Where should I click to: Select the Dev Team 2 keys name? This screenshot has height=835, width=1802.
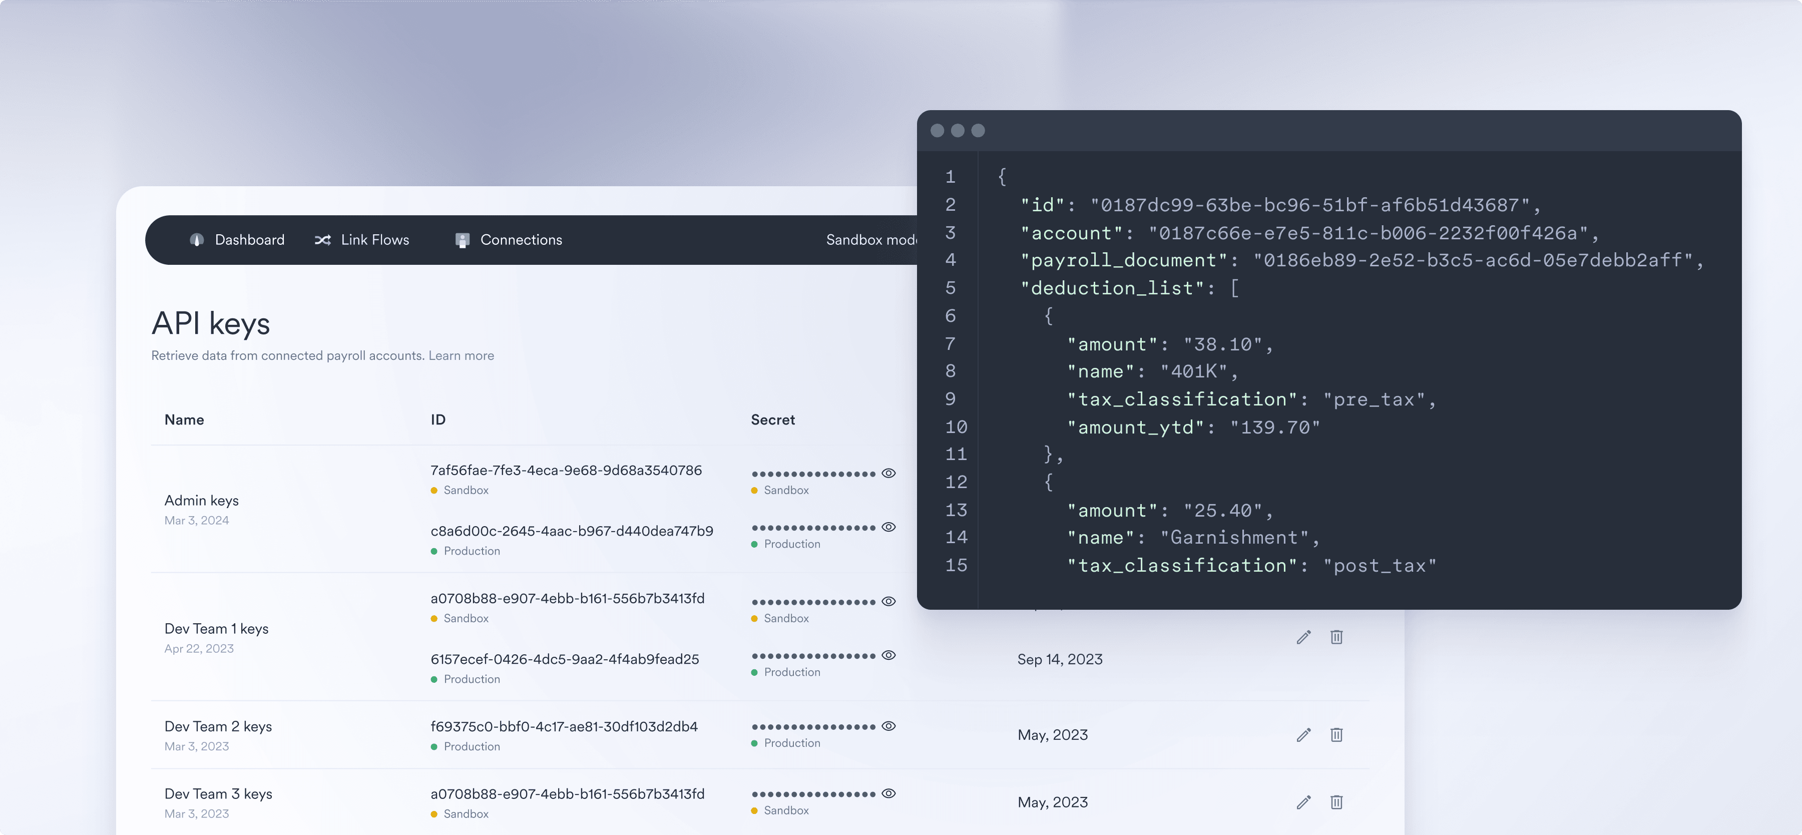tap(218, 726)
